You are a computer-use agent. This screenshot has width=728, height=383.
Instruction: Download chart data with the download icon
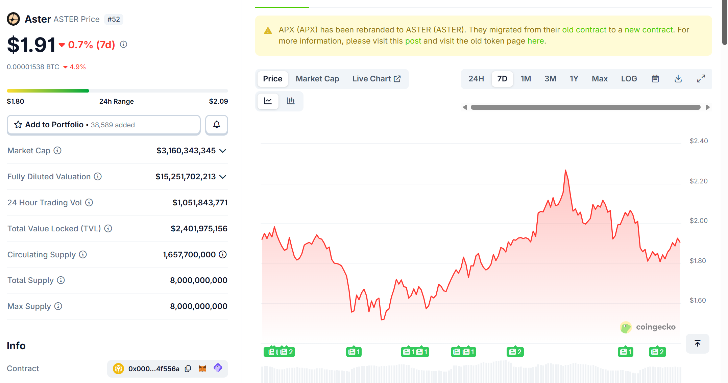click(x=678, y=79)
